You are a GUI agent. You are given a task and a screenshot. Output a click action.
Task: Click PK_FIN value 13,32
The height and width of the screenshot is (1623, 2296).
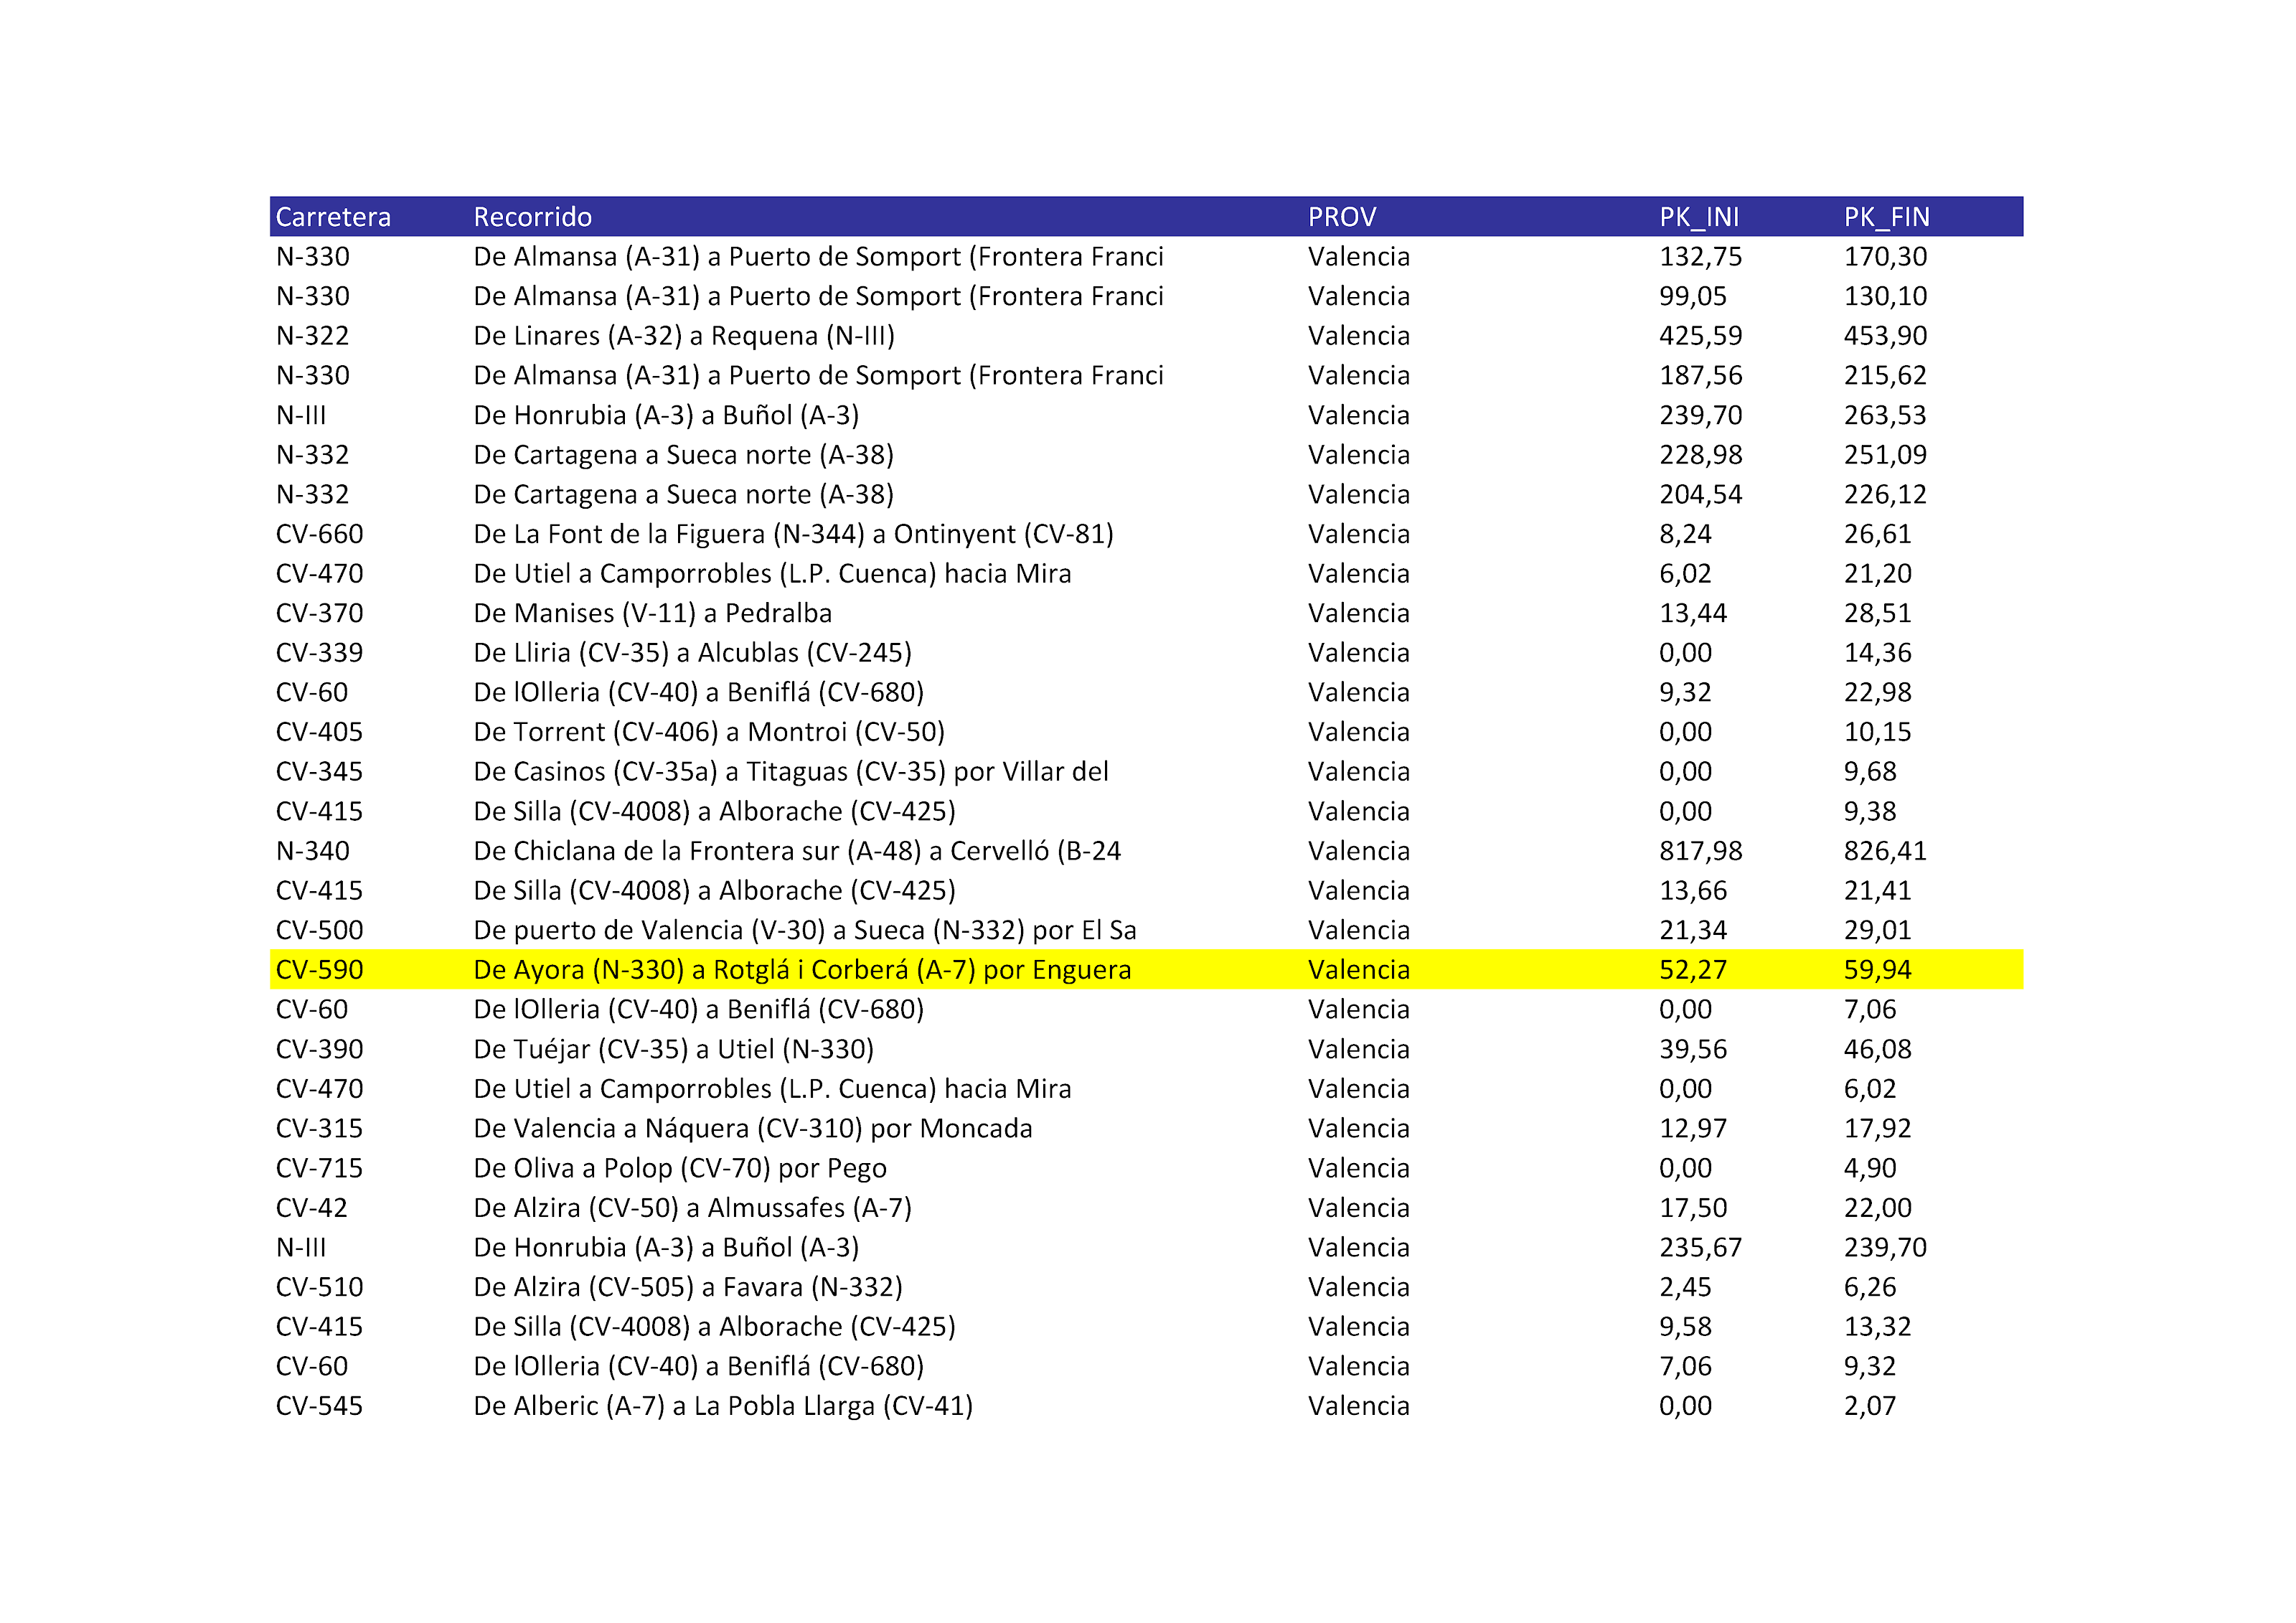pos(1878,1327)
